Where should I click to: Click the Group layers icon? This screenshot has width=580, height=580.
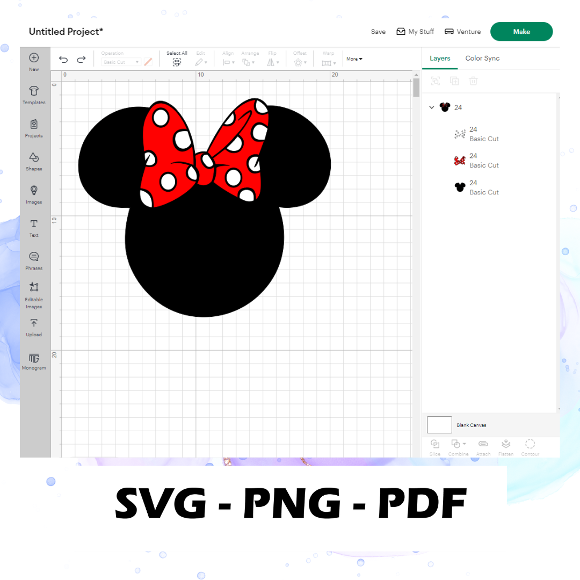click(x=436, y=81)
